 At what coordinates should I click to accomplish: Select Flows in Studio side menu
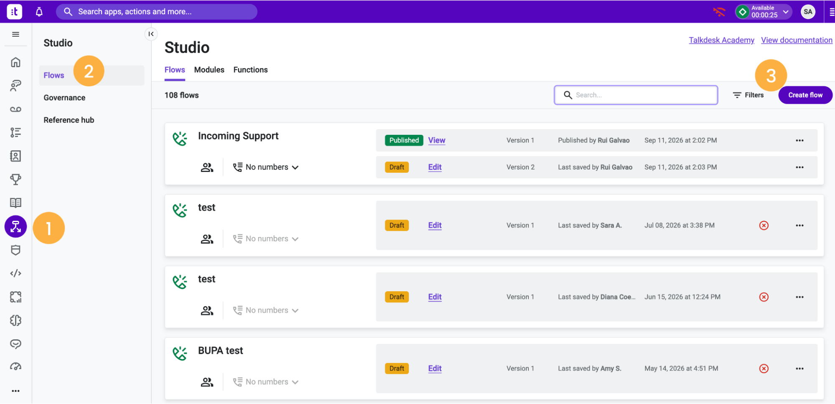point(91,76)
